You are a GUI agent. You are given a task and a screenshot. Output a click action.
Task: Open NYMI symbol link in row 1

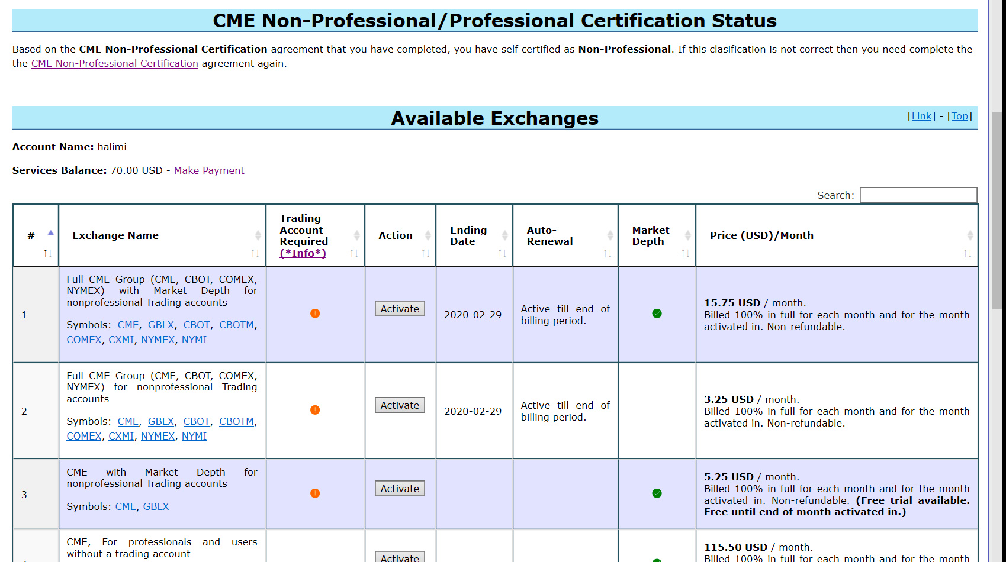pos(194,340)
